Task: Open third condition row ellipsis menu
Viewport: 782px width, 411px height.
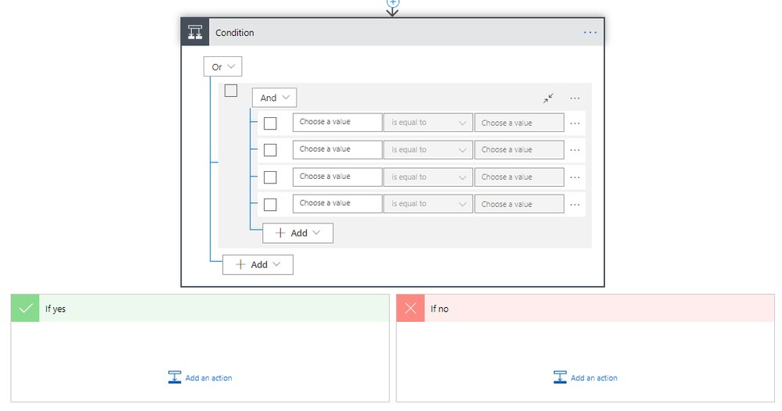Action: click(x=575, y=177)
